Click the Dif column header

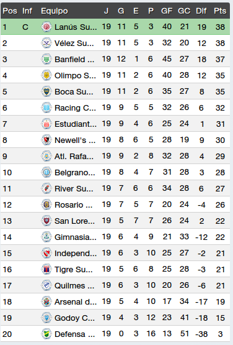pos(201,11)
